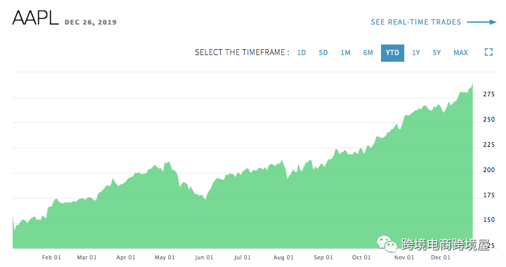This screenshot has height=267, width=506.
Task: Click the Sep 01 date axis label
Action: click(323, 257)
